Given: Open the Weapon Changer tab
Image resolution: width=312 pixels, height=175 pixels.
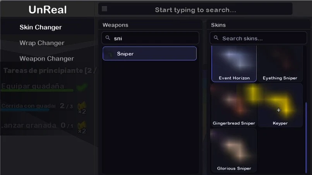Looking at the screenshot, I should pyautogui.click(x=47, y=59).
